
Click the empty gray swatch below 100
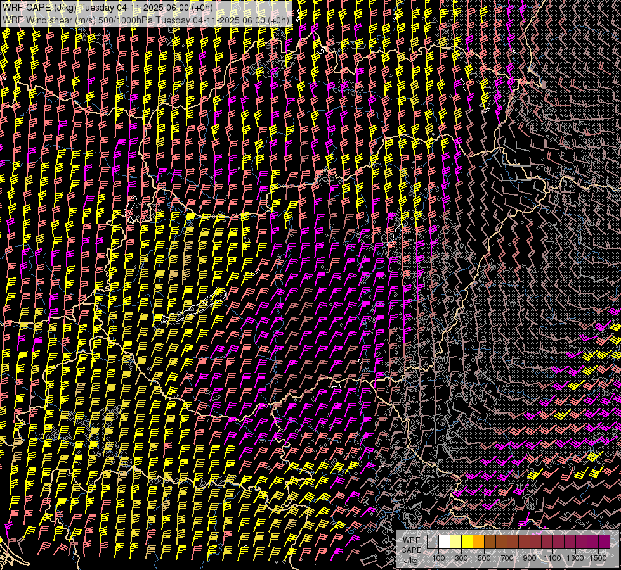pyautogui.click(x=433, y=541)
